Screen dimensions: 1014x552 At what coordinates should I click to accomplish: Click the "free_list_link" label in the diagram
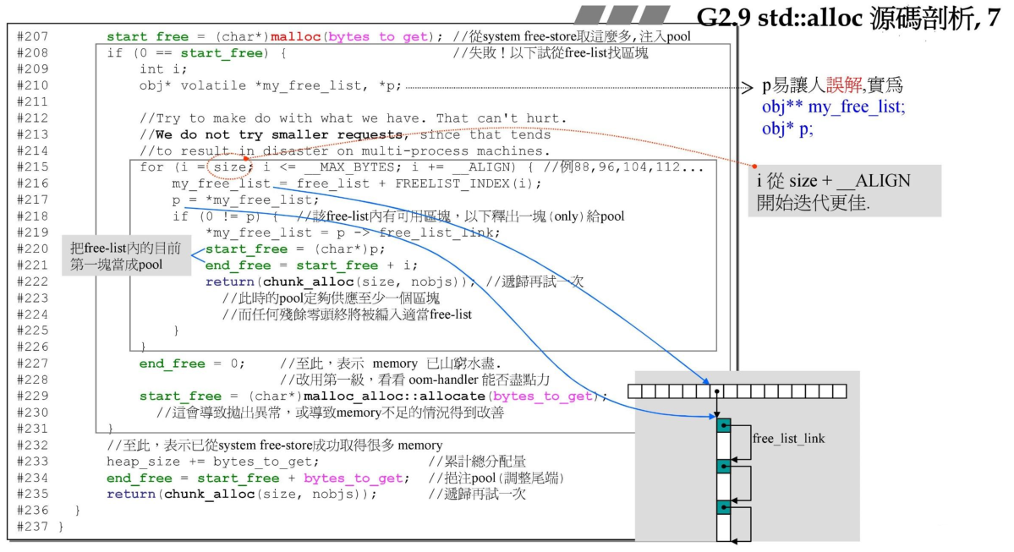788,439
